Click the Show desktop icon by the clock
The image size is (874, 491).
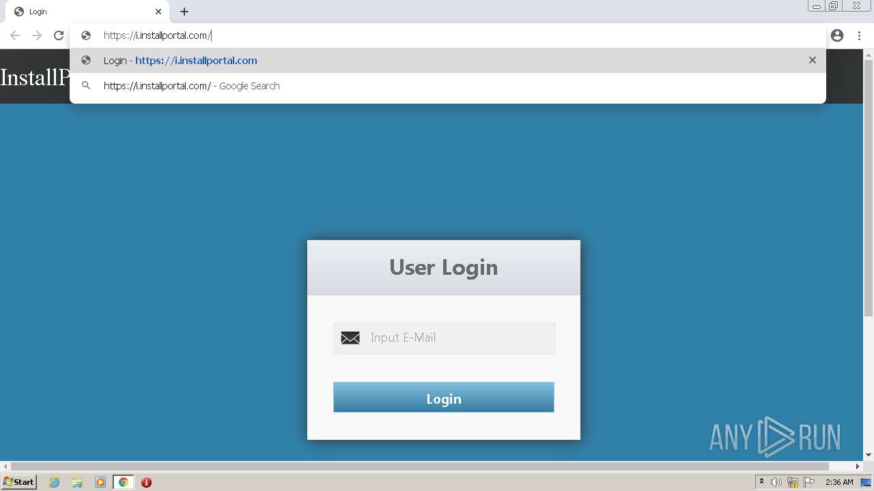(x=866, y=482)
